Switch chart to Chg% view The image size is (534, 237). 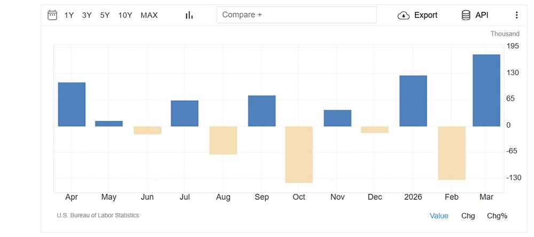tap(497, 216)
